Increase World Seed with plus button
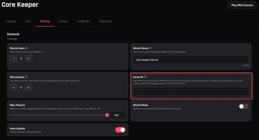Image resolution: width=259 pixels, height=140 pixels. click(x=28, y=88)
